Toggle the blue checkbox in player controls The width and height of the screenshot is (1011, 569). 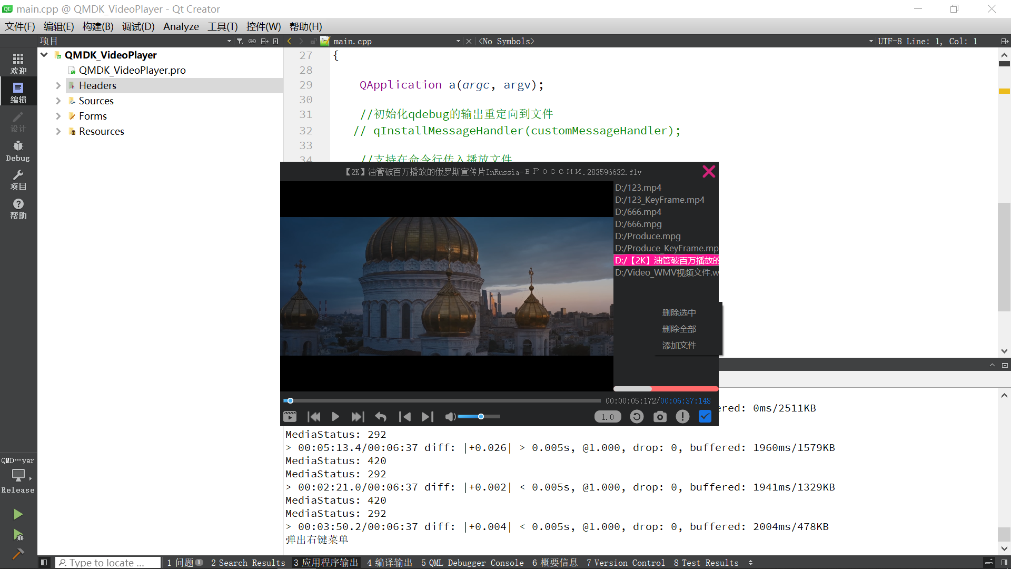click(x=705, y=417)
